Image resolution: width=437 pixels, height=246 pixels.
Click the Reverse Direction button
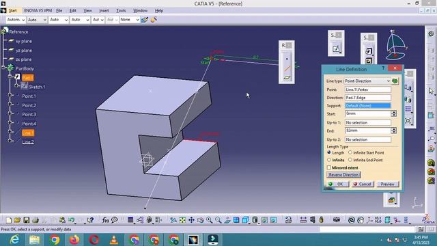(x=343, y=175)
